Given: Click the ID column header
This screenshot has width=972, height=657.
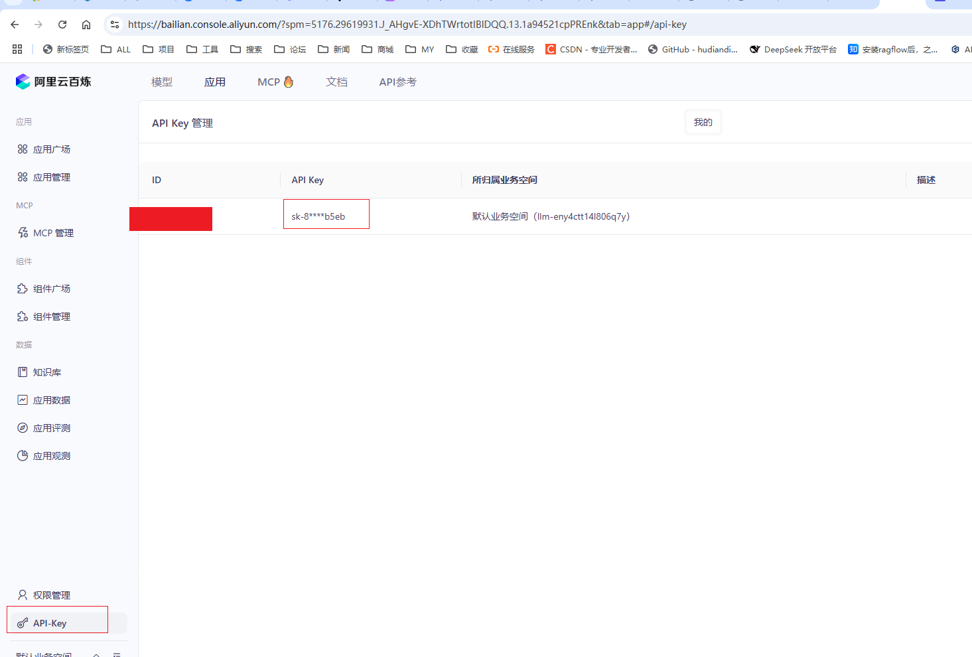Looking at the screenshot, I should [x=157, y=180].
